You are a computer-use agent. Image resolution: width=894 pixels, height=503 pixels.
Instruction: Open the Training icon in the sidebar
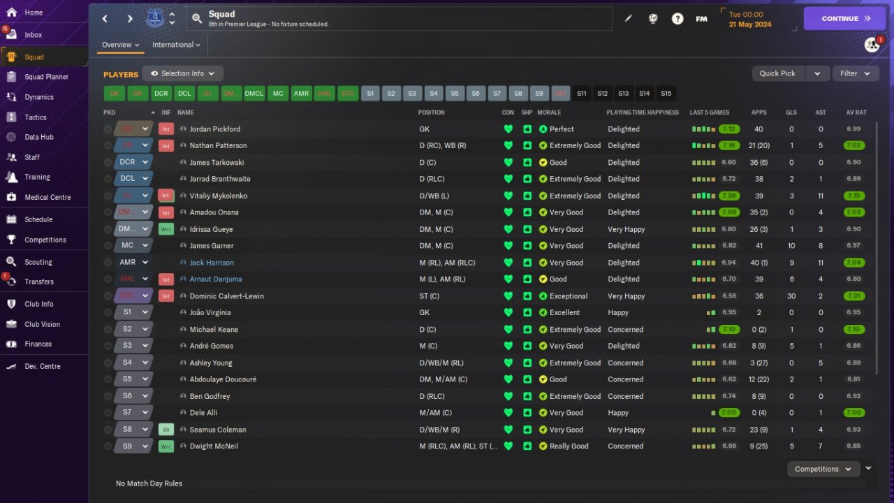(11, 177)
